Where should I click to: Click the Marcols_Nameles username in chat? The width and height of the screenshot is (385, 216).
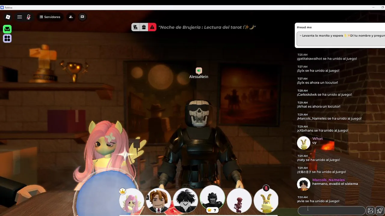(328, 180)
